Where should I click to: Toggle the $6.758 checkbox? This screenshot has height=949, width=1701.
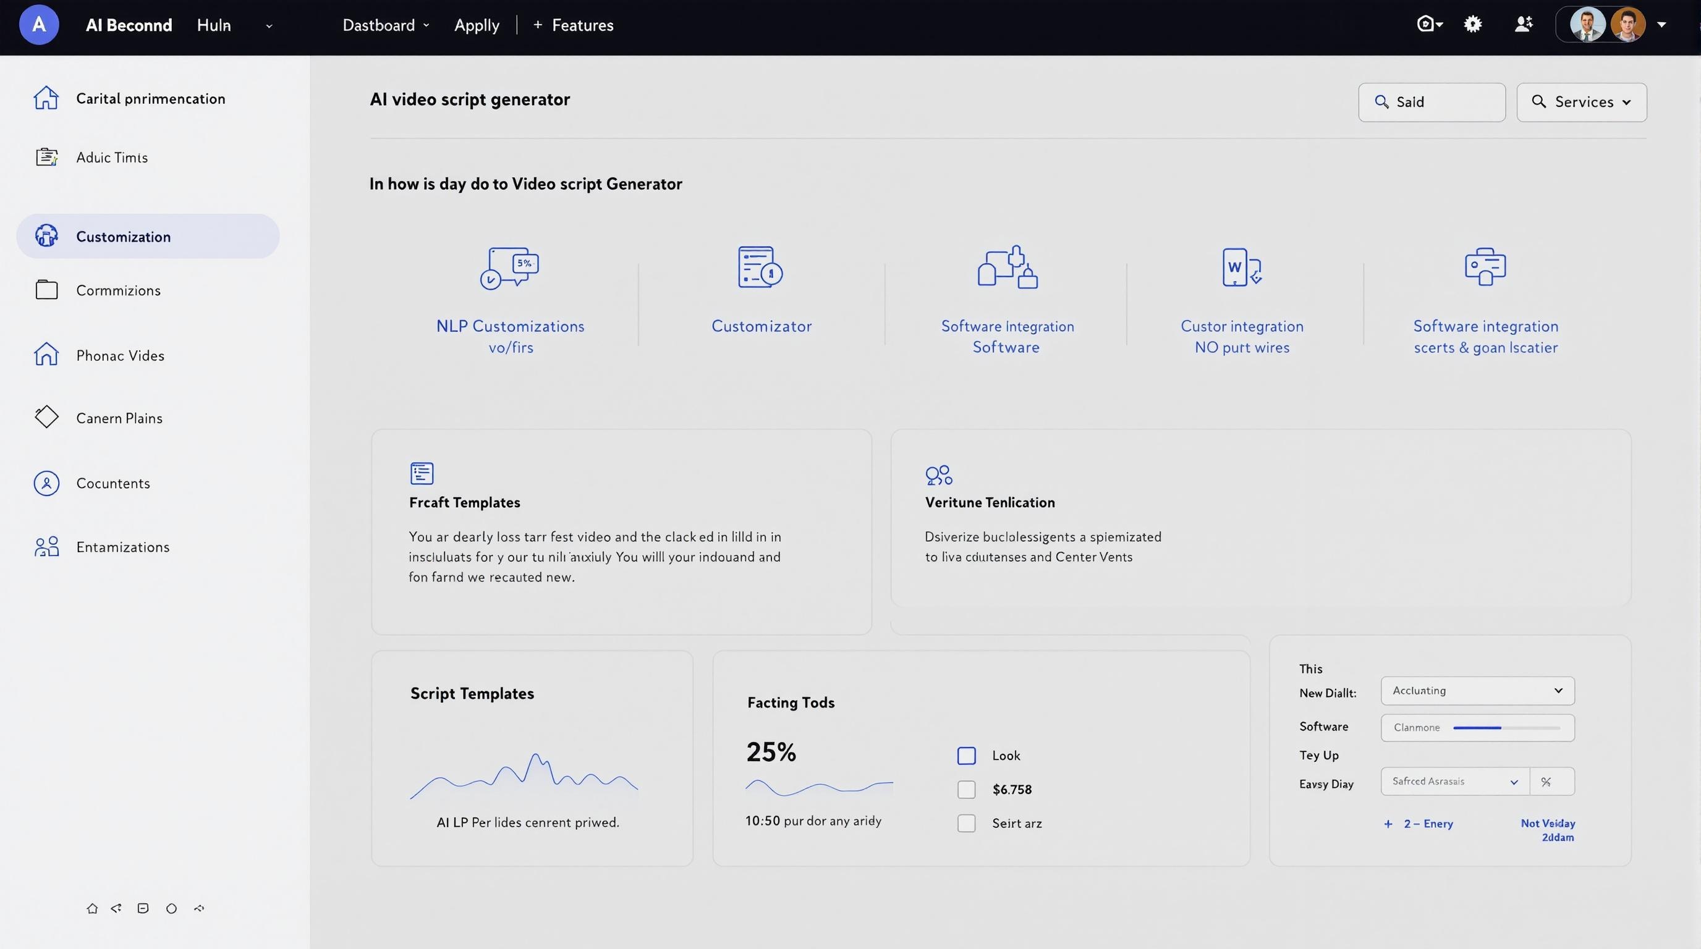pyautogui.click(x=966, y=790)
